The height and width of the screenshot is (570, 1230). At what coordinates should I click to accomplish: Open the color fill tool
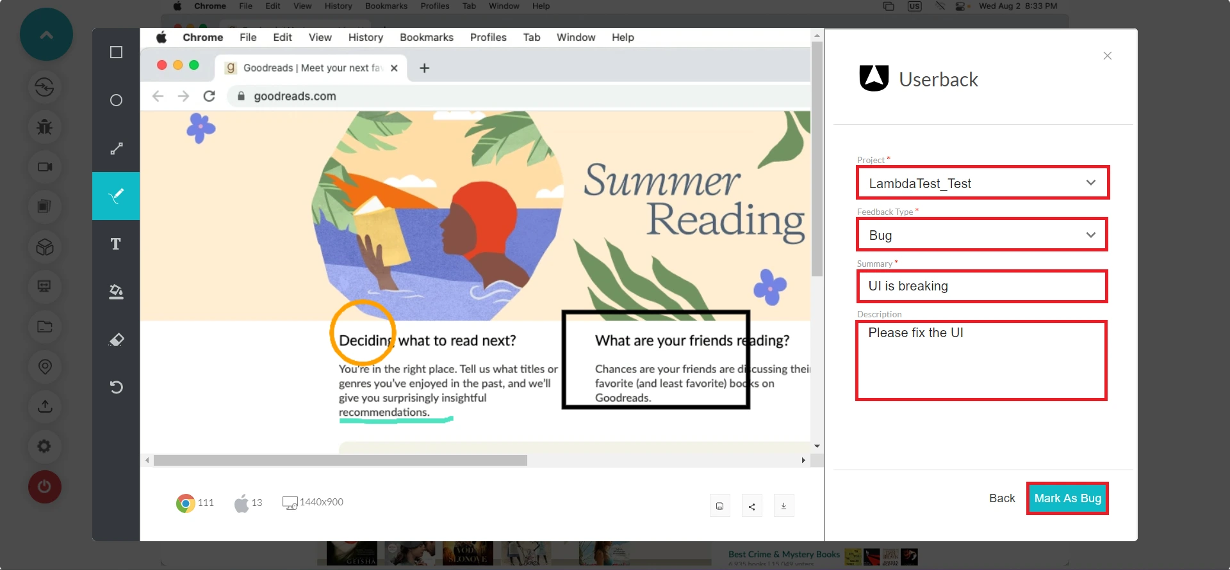coord(116,292)
